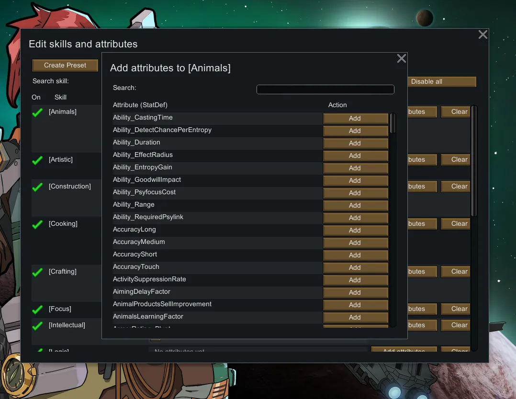Viewport: 516px width, 399px height.
Task: Add the Ability_CastingTime attribute
Action: tap(355, 118)
